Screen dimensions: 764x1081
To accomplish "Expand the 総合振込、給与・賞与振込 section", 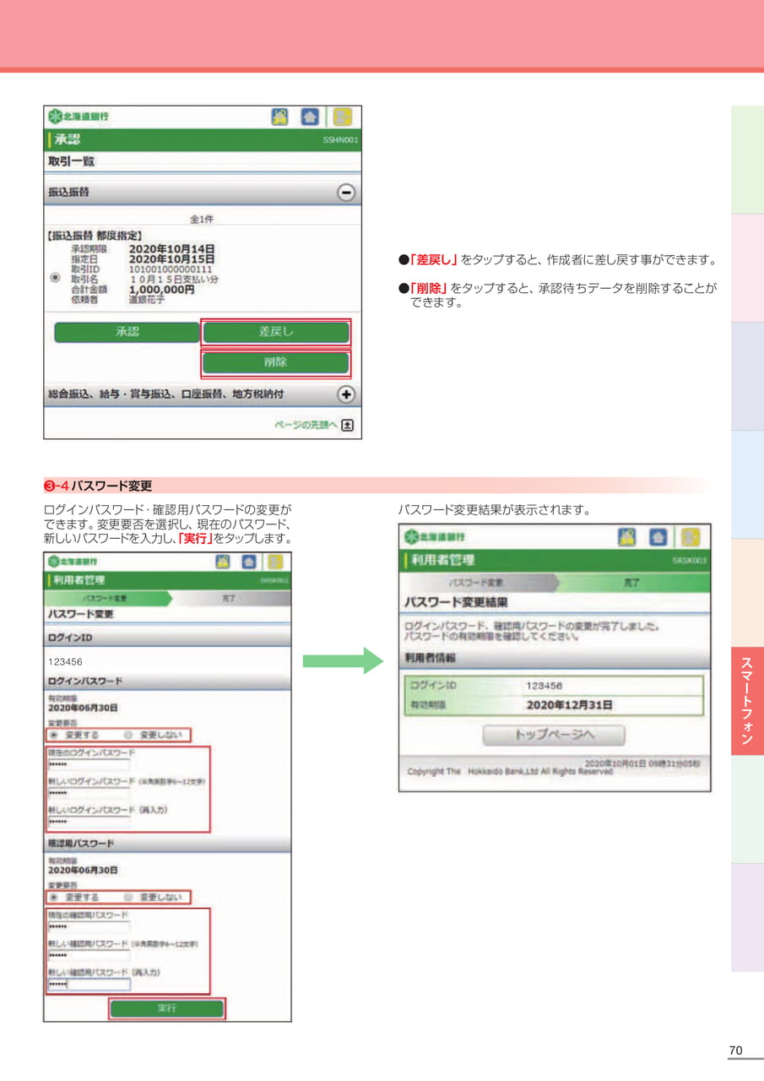I will click(344, 393).
